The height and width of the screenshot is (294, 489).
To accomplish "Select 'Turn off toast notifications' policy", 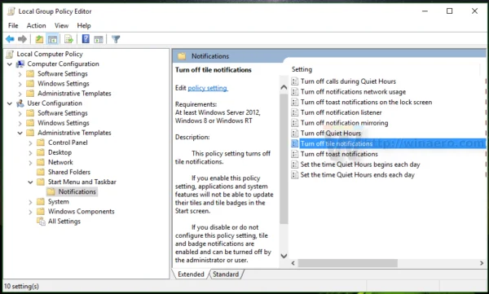I will 339,154.
